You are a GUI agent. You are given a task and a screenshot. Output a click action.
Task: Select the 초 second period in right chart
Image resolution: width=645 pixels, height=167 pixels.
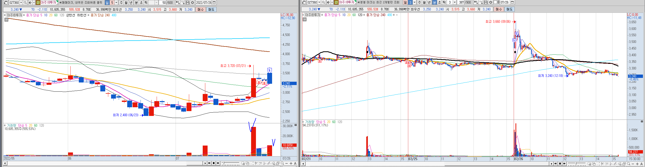(x=439, y=2)
